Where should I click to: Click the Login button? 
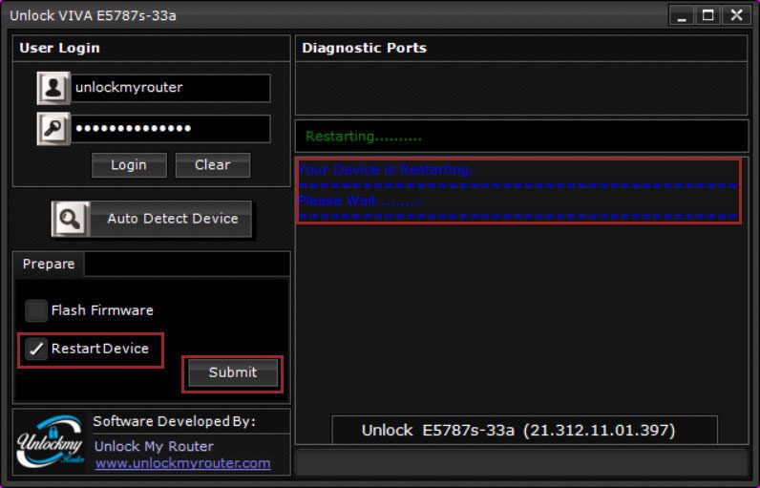(129, 165)
